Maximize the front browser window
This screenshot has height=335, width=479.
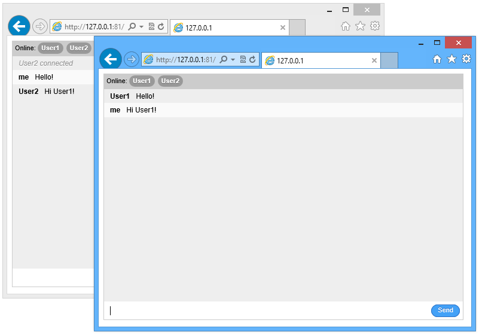[437, 43]
